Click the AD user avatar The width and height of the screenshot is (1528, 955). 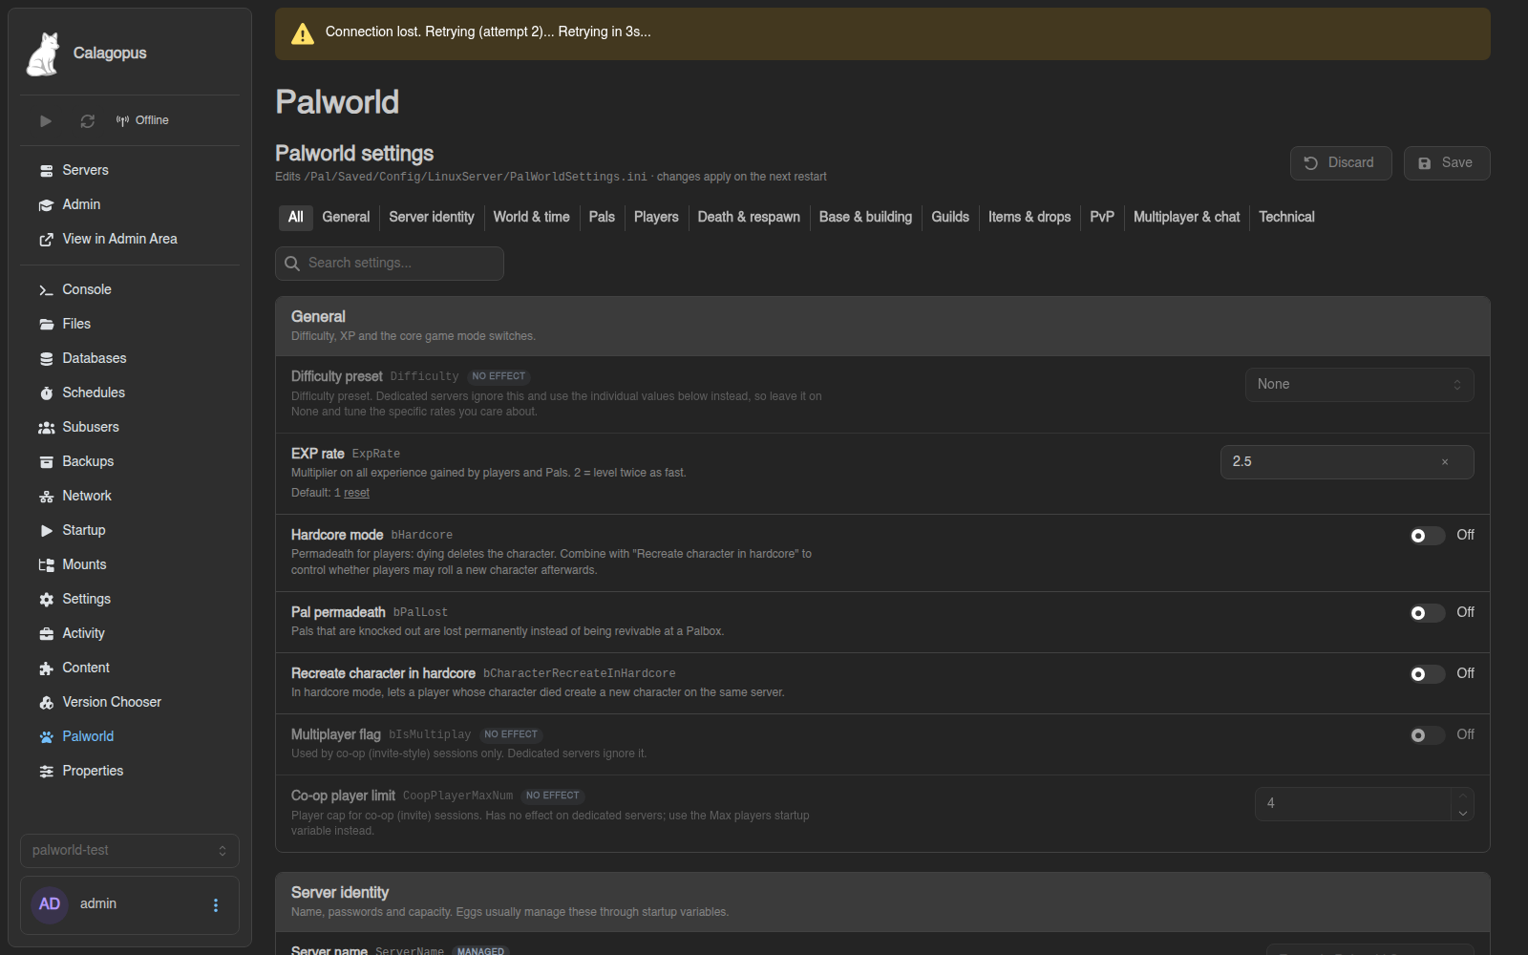coord(50,904)
